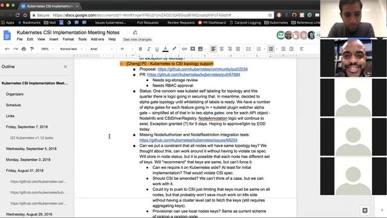Open the kubernetes issues 68254 link

[x=188, y=140]
